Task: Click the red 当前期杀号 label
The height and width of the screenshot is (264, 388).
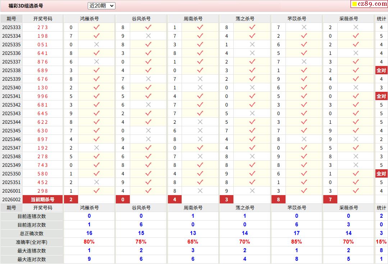Action: [42, 199]
